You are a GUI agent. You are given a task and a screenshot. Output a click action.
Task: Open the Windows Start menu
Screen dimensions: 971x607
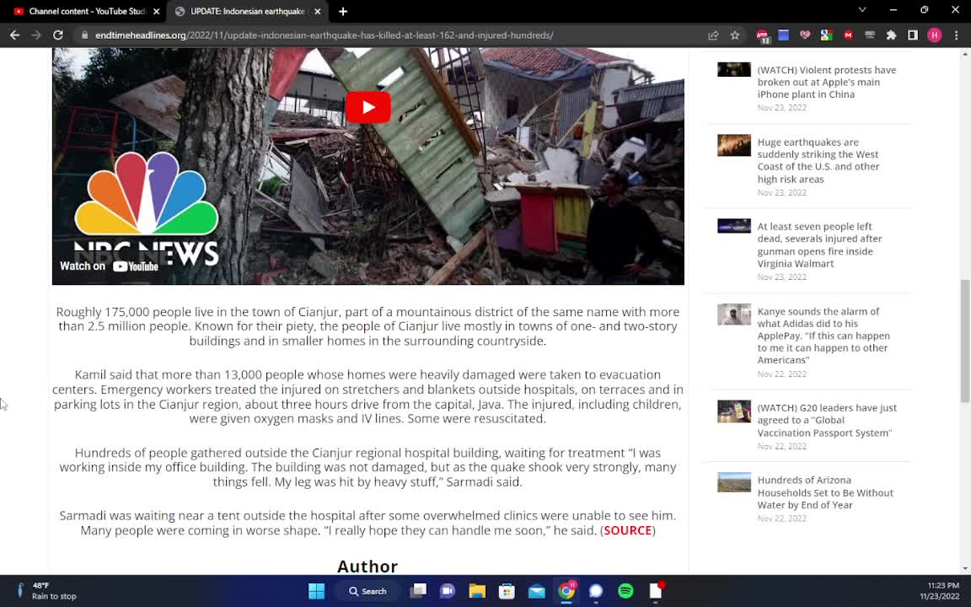[x=316, y=591]
